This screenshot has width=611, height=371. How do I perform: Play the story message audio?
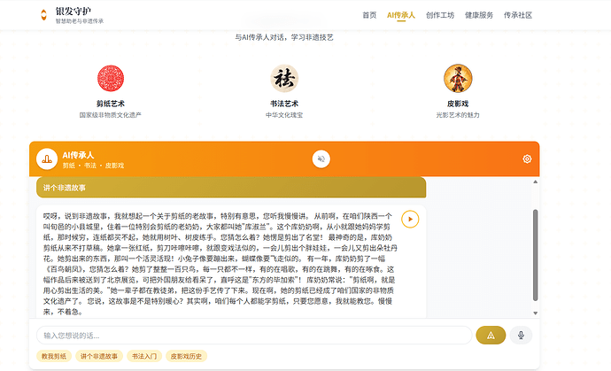click(410, 219)
